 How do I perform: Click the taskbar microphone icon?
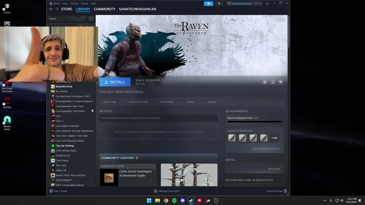click(x=331, y=200)
